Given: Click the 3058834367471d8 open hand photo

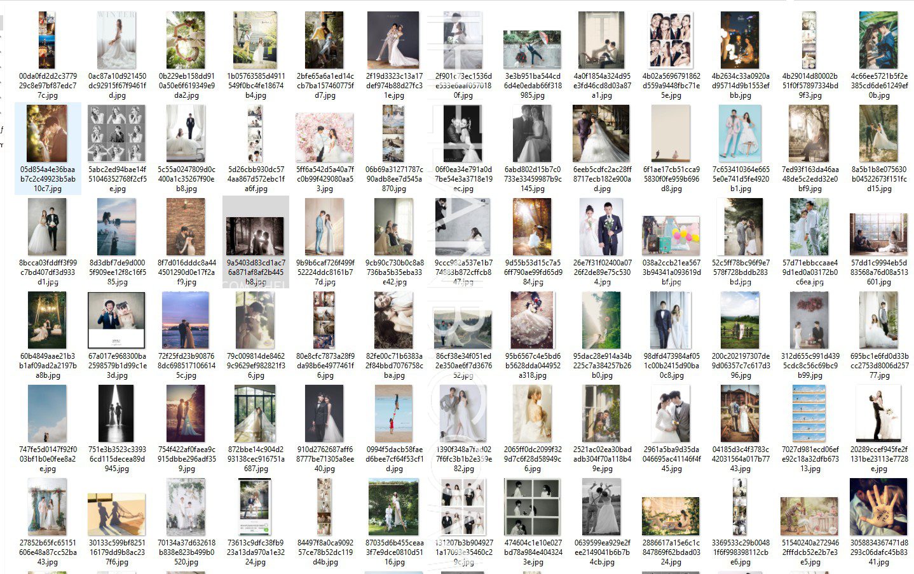Looking at the screenshot, I should click(x=878, y=507).
